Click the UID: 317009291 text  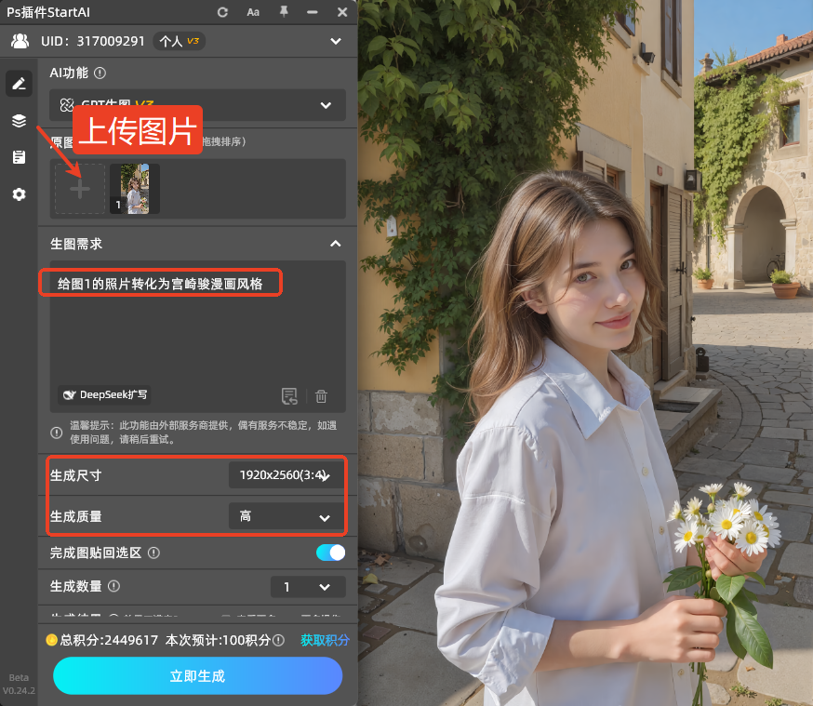[93, 41]
